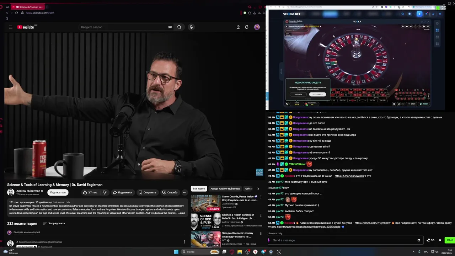
Task: Open weather widget -14°C Облачно
Action: pos(11,252)
